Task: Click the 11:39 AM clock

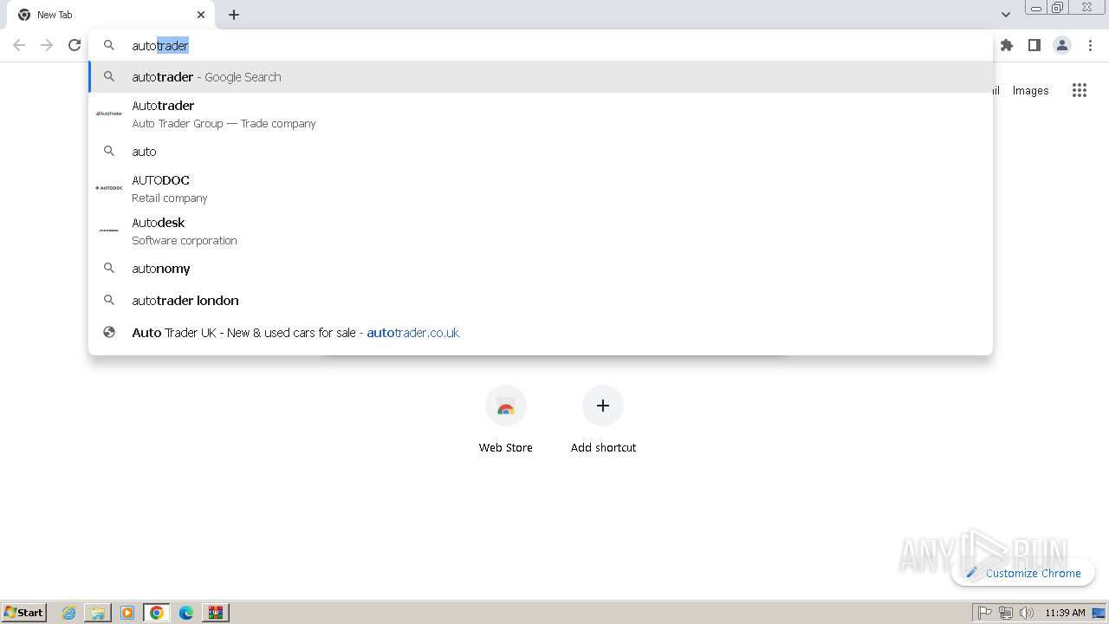Action: 1065,613
